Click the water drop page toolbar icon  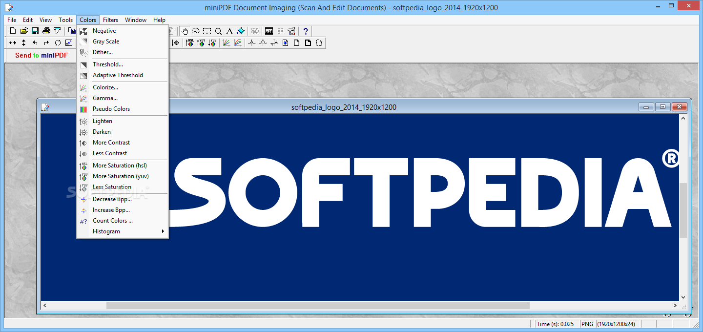pyautogui.click(x=285, y=42)
